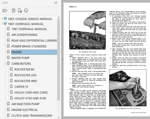
Task: Click bookmark icon beside CARTER YF
Action: coord(11,86)
